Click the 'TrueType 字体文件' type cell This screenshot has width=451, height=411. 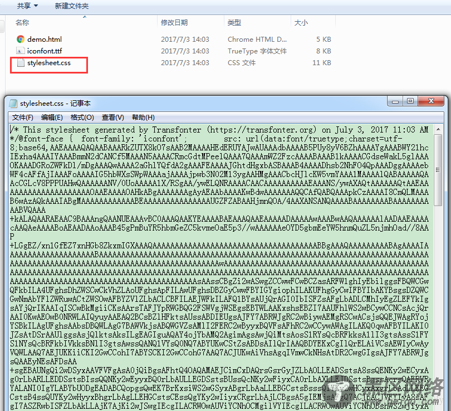(x=257, y=51)
